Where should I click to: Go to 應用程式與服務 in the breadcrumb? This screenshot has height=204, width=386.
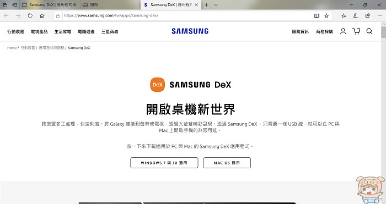51,48
